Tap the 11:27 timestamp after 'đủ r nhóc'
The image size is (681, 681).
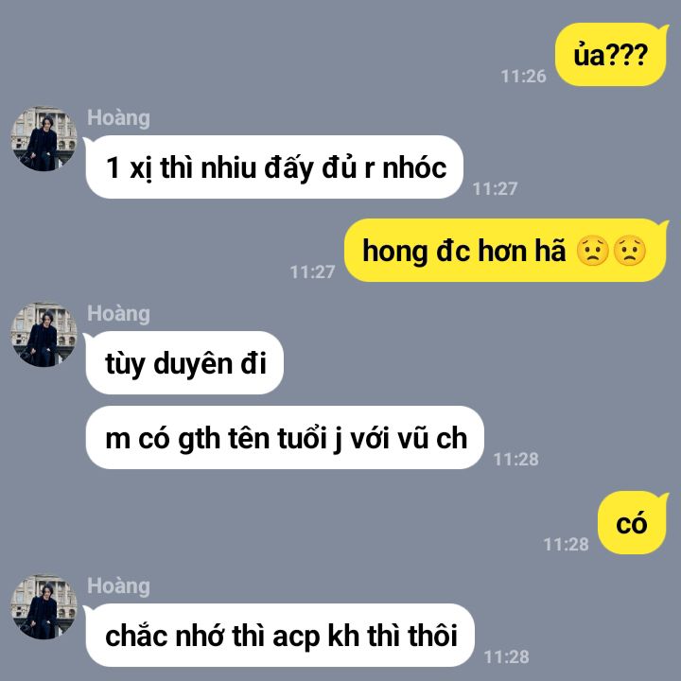pos(495,189)
